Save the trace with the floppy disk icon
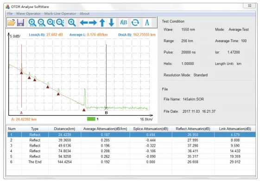This screenshot has height=181, width=260. 20,22
